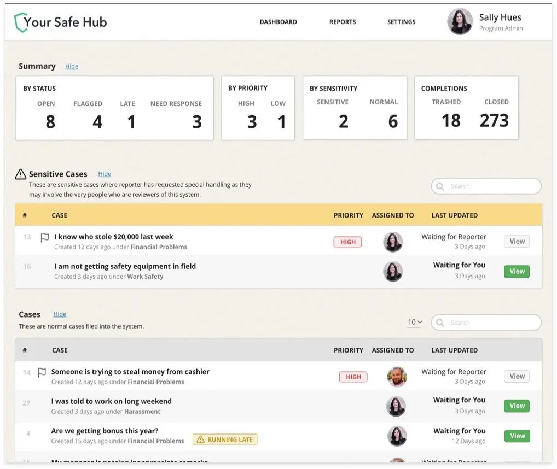View the safety equipment case
The height and width of the screenshot is (469, 557).
(517, 272)
